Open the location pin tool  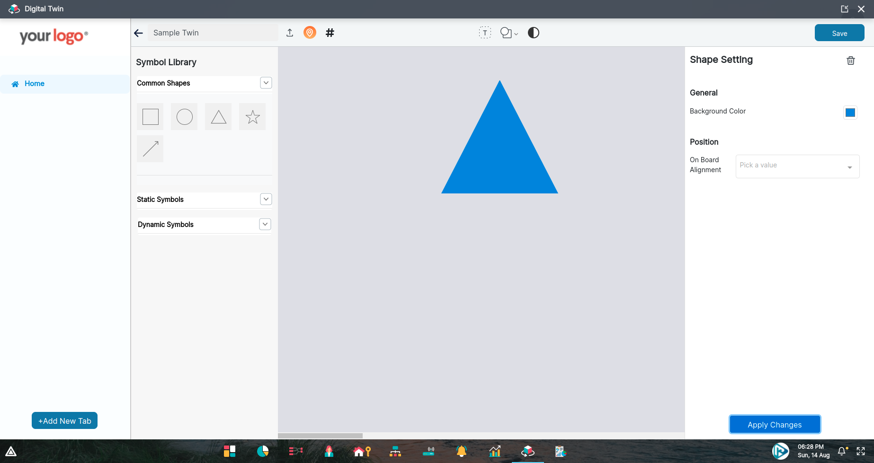(x=310, y=33)
